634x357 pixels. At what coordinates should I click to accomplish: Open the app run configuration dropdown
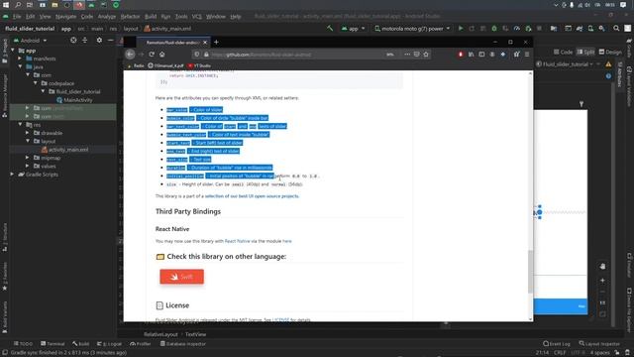[x=353, y=29]
